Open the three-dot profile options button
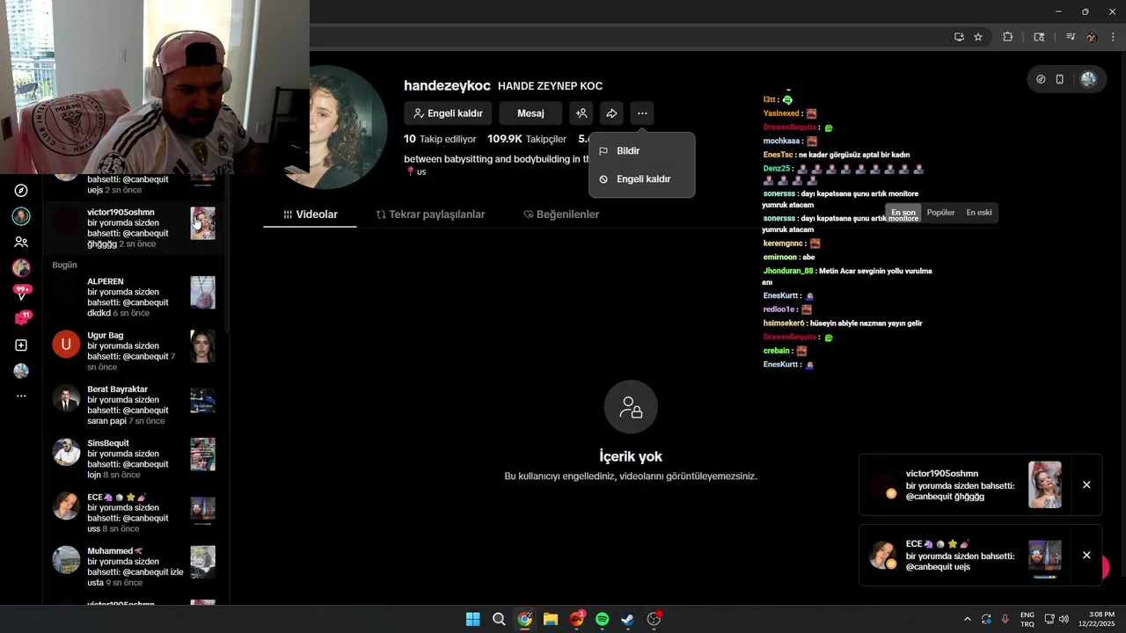1126x633 pixels. point(642,113)
